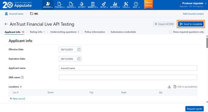The height and width of the screenshot is (112, 208).
Task: Expand the Policies dropdown chevron
Action: click(64, 7)
